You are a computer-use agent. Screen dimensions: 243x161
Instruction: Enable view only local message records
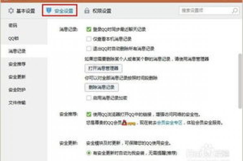(x=89, y=39)
